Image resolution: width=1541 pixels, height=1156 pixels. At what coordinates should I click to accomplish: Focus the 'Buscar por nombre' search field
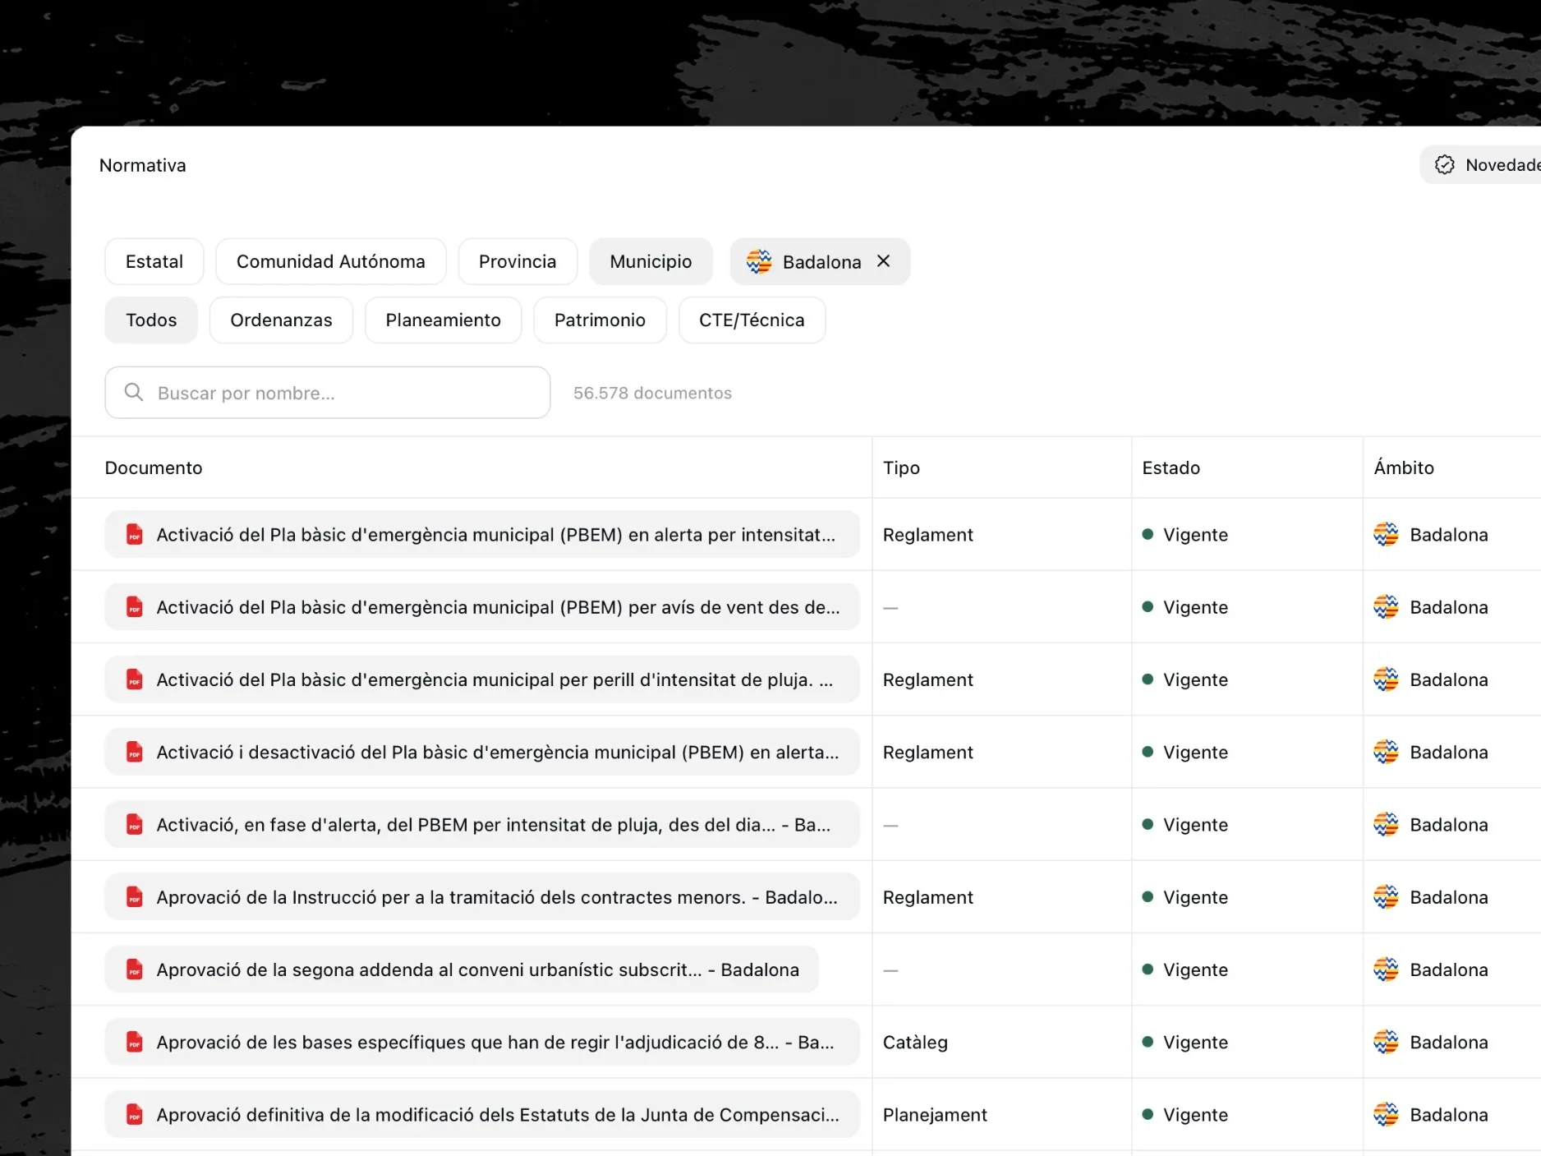pos(328,393)
